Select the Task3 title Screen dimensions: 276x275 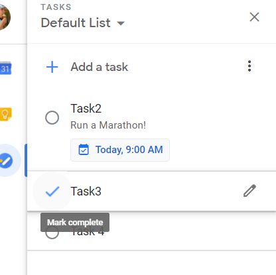pos(86,192)
